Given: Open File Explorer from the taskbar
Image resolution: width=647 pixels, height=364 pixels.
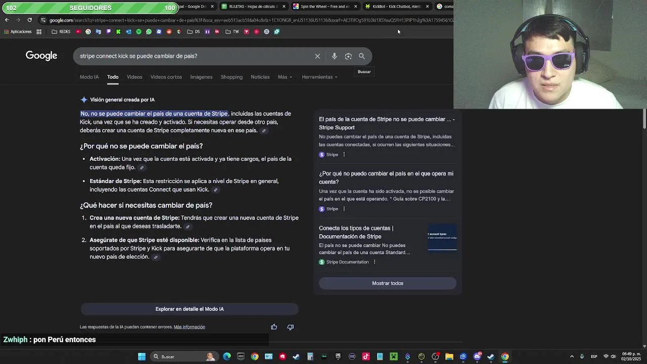Looking at the screenshot, I should 449,356.
